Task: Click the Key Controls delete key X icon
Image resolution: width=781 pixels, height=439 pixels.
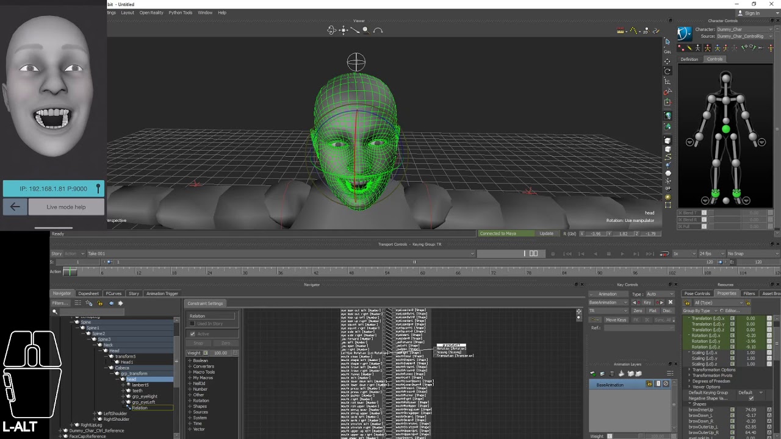Action: click(670, 302)
